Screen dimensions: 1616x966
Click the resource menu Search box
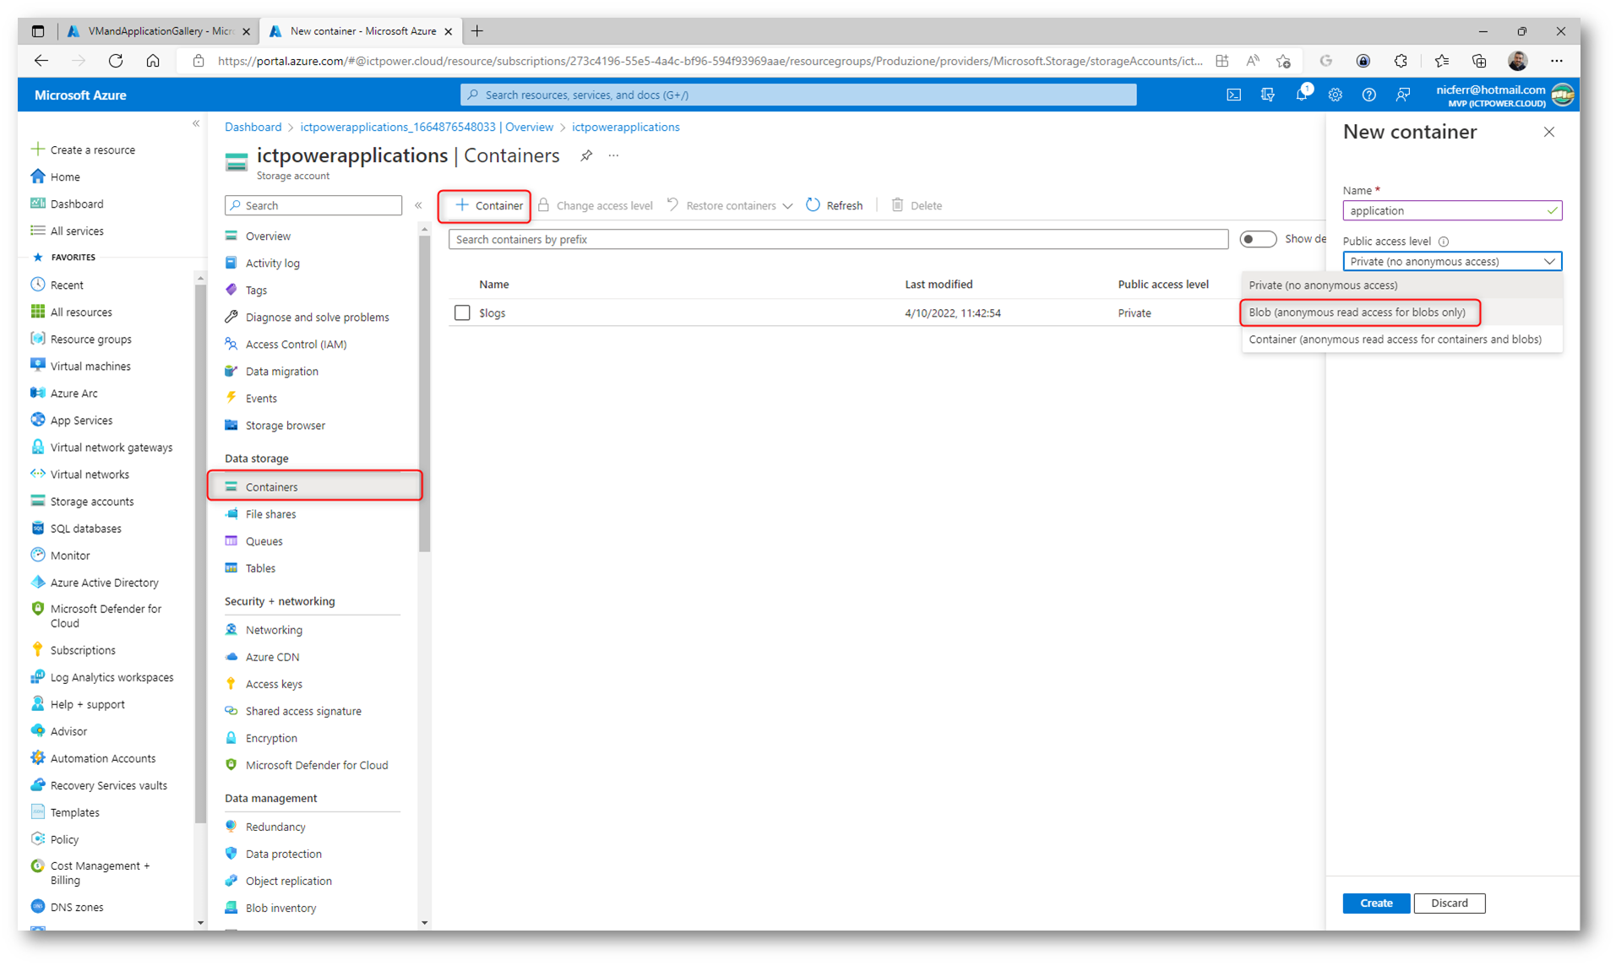(x=313, y=206)
